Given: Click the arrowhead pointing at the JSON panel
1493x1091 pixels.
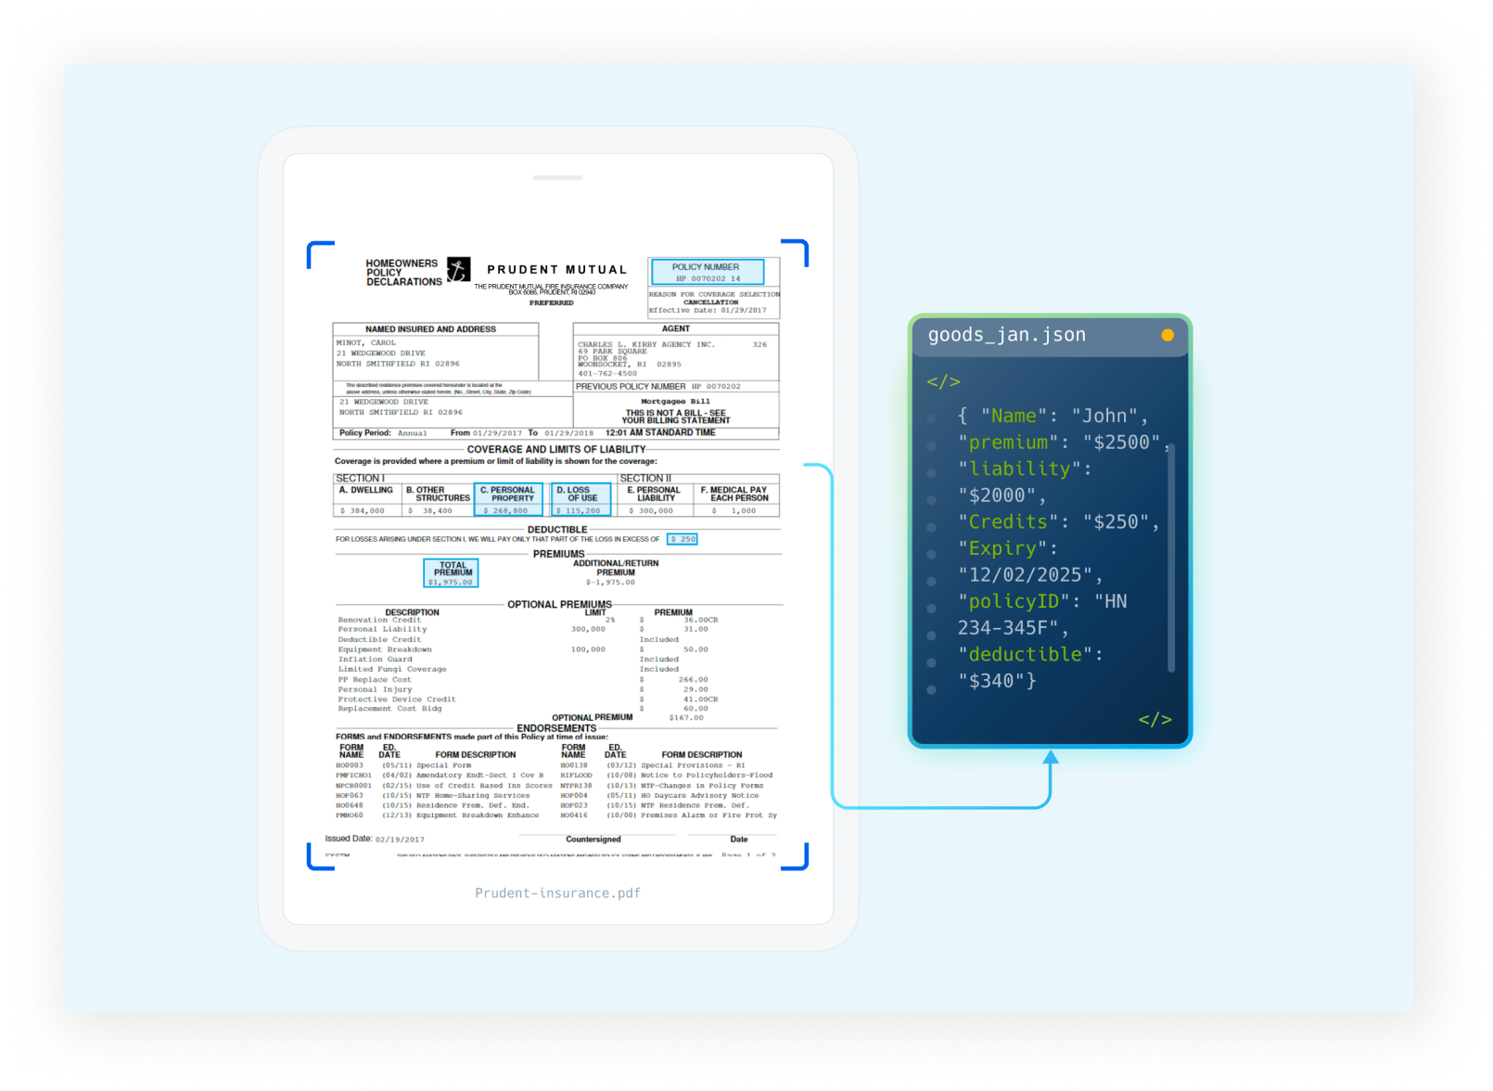Looking at the screenshot, I should (x=1050, y=758).
